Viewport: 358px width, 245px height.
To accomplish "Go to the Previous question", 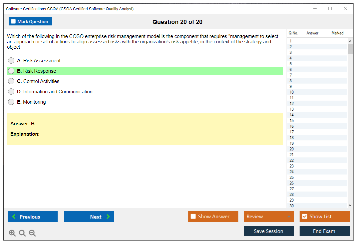I will click(33, 217).
